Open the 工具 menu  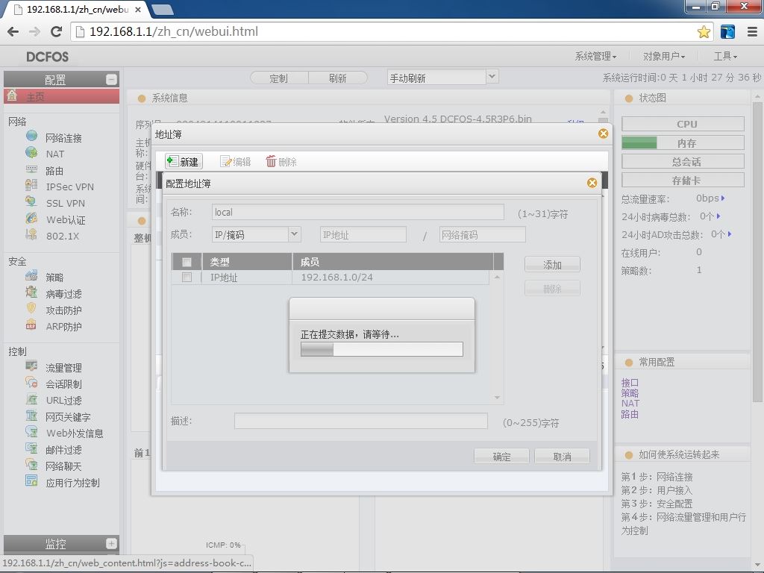click(x=725, y=57)
